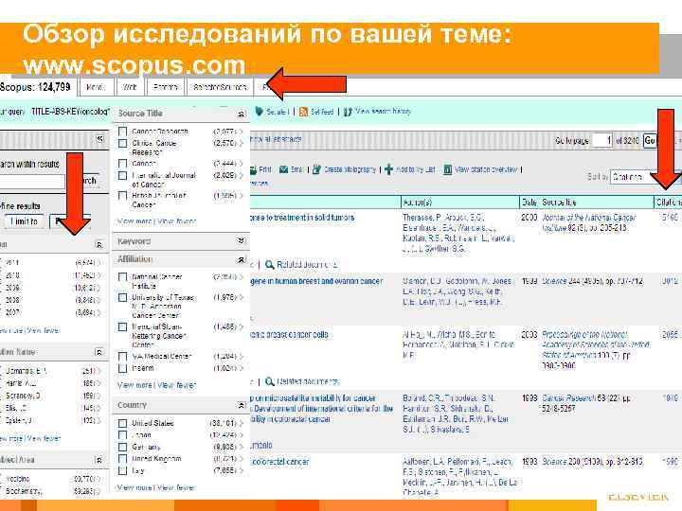682x511 pixels.
Task: Check International Journal of Cancer checkbox
Action: click(x=122, y=176)
